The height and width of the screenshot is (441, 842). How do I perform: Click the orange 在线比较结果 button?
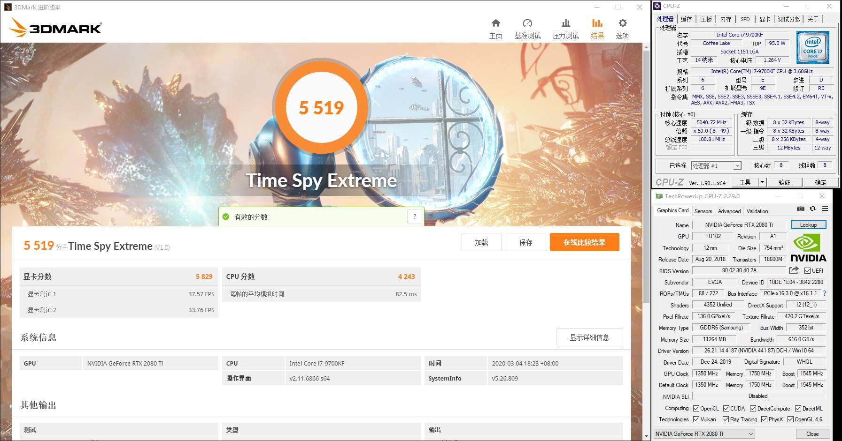(585, 242)
